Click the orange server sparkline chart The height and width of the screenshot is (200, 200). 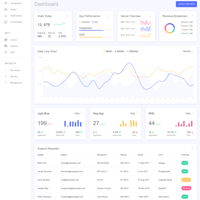(x=145, y=36)
